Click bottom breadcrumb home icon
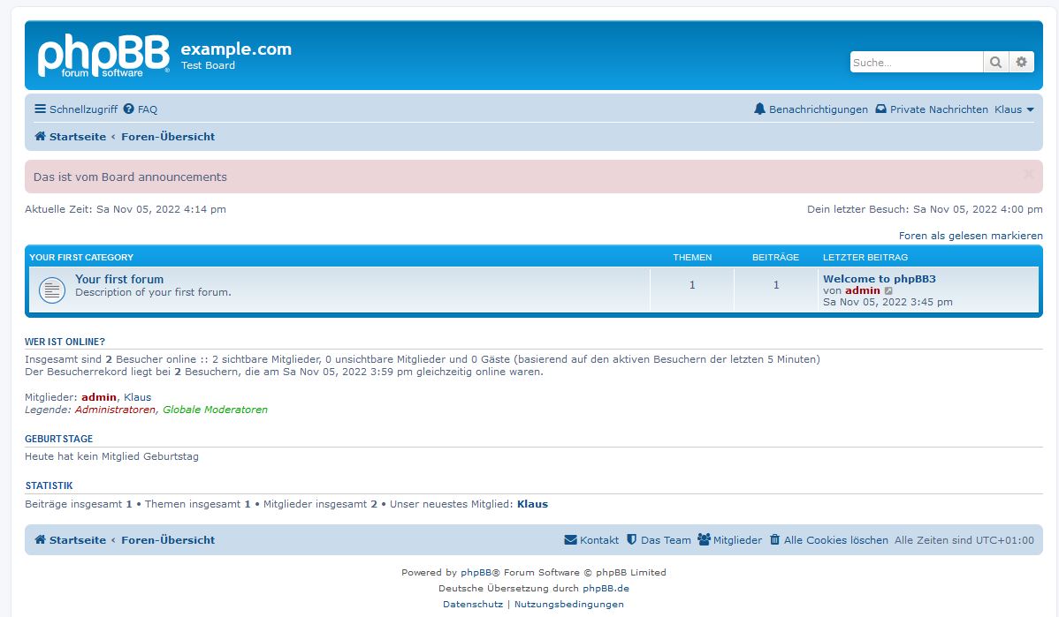 41,539
